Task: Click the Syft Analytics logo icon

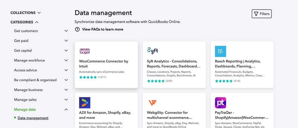Action: point(153,50)
